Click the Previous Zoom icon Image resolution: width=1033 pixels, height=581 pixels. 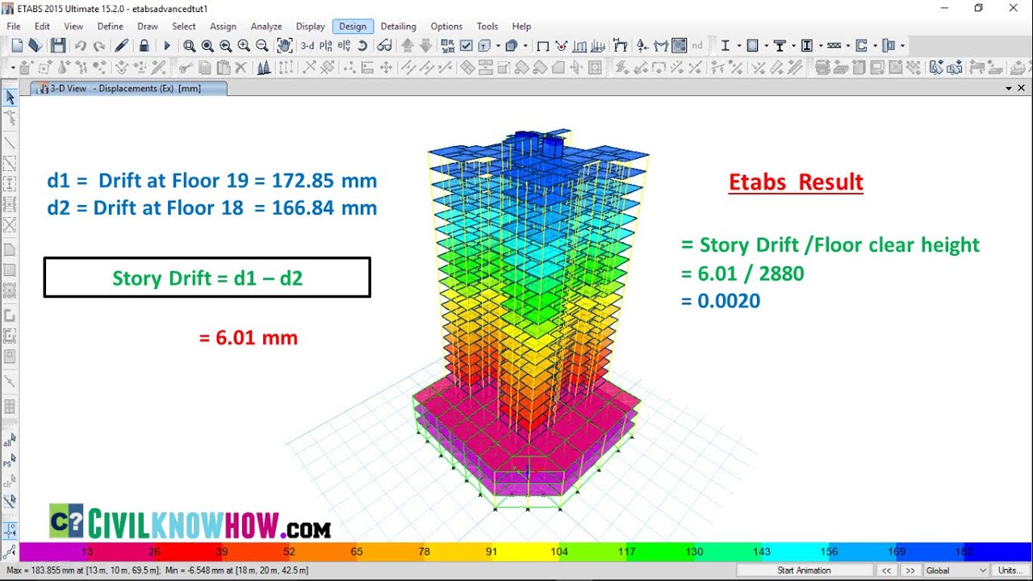click(226, 46)
